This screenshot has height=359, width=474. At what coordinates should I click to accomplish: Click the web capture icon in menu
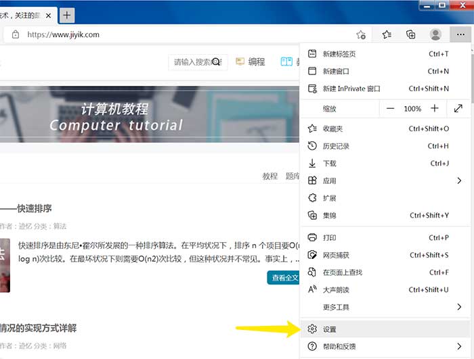pos(312,255)
